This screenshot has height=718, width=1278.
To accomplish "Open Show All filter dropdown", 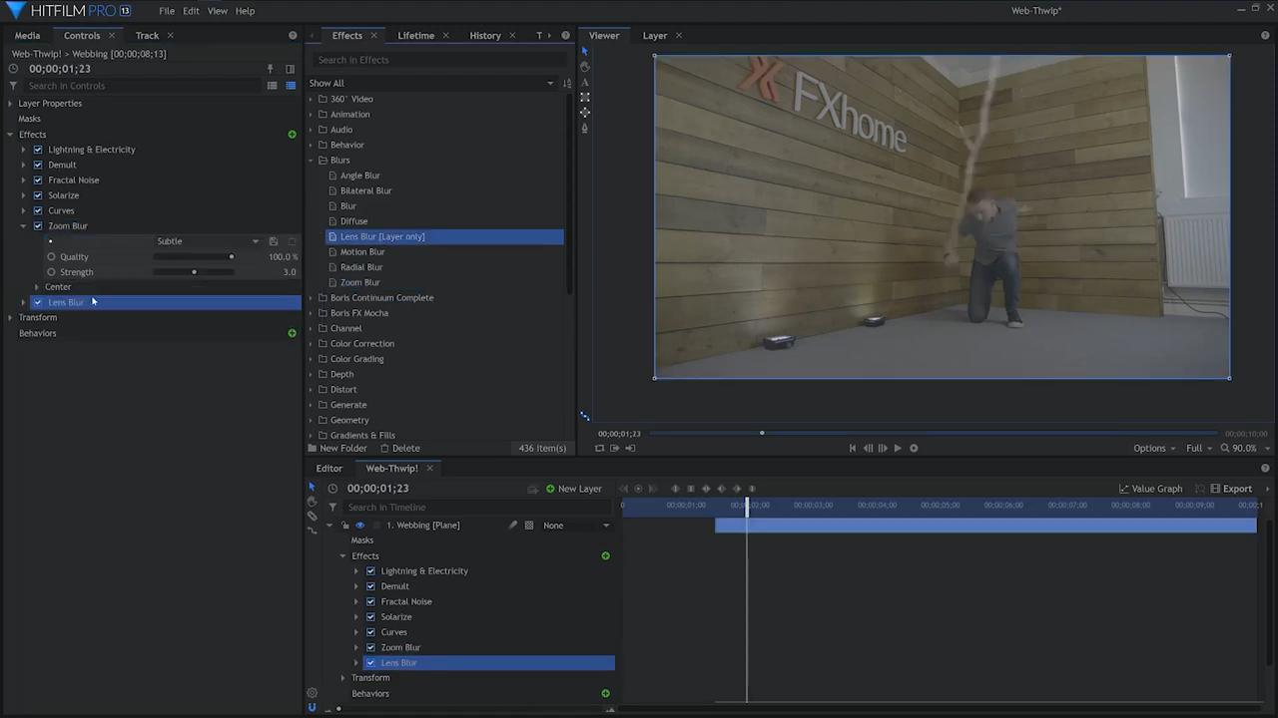I will (x=431, y=83).
